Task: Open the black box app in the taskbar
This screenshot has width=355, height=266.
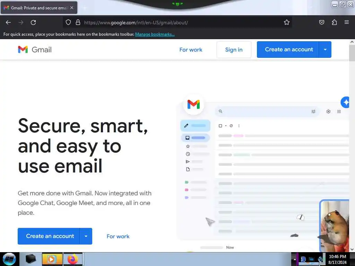Action: 31,259
